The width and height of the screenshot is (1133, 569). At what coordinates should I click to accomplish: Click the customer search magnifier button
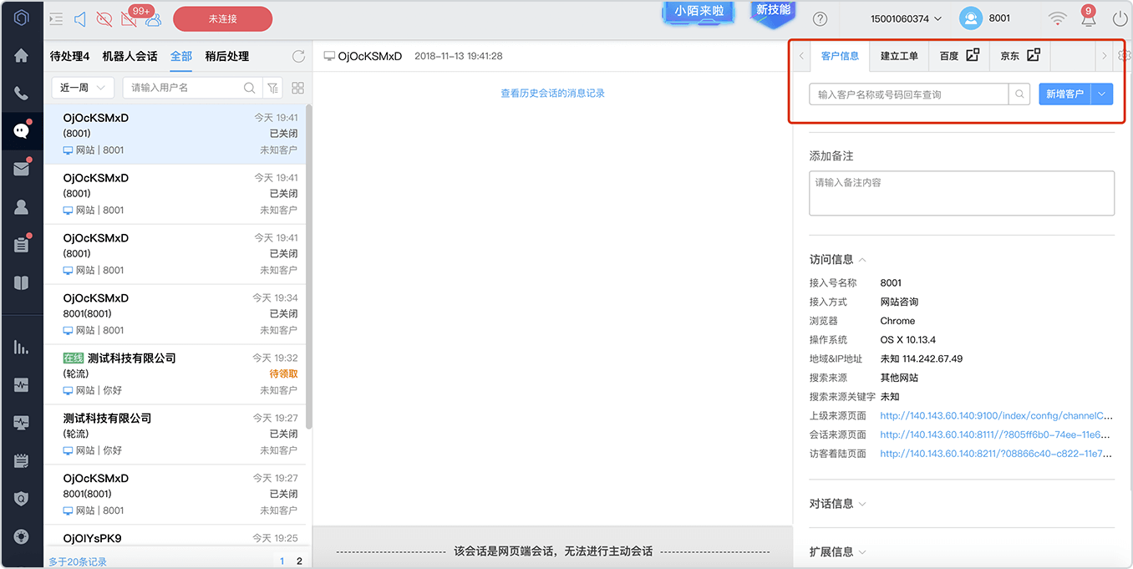click(1019, 94)
